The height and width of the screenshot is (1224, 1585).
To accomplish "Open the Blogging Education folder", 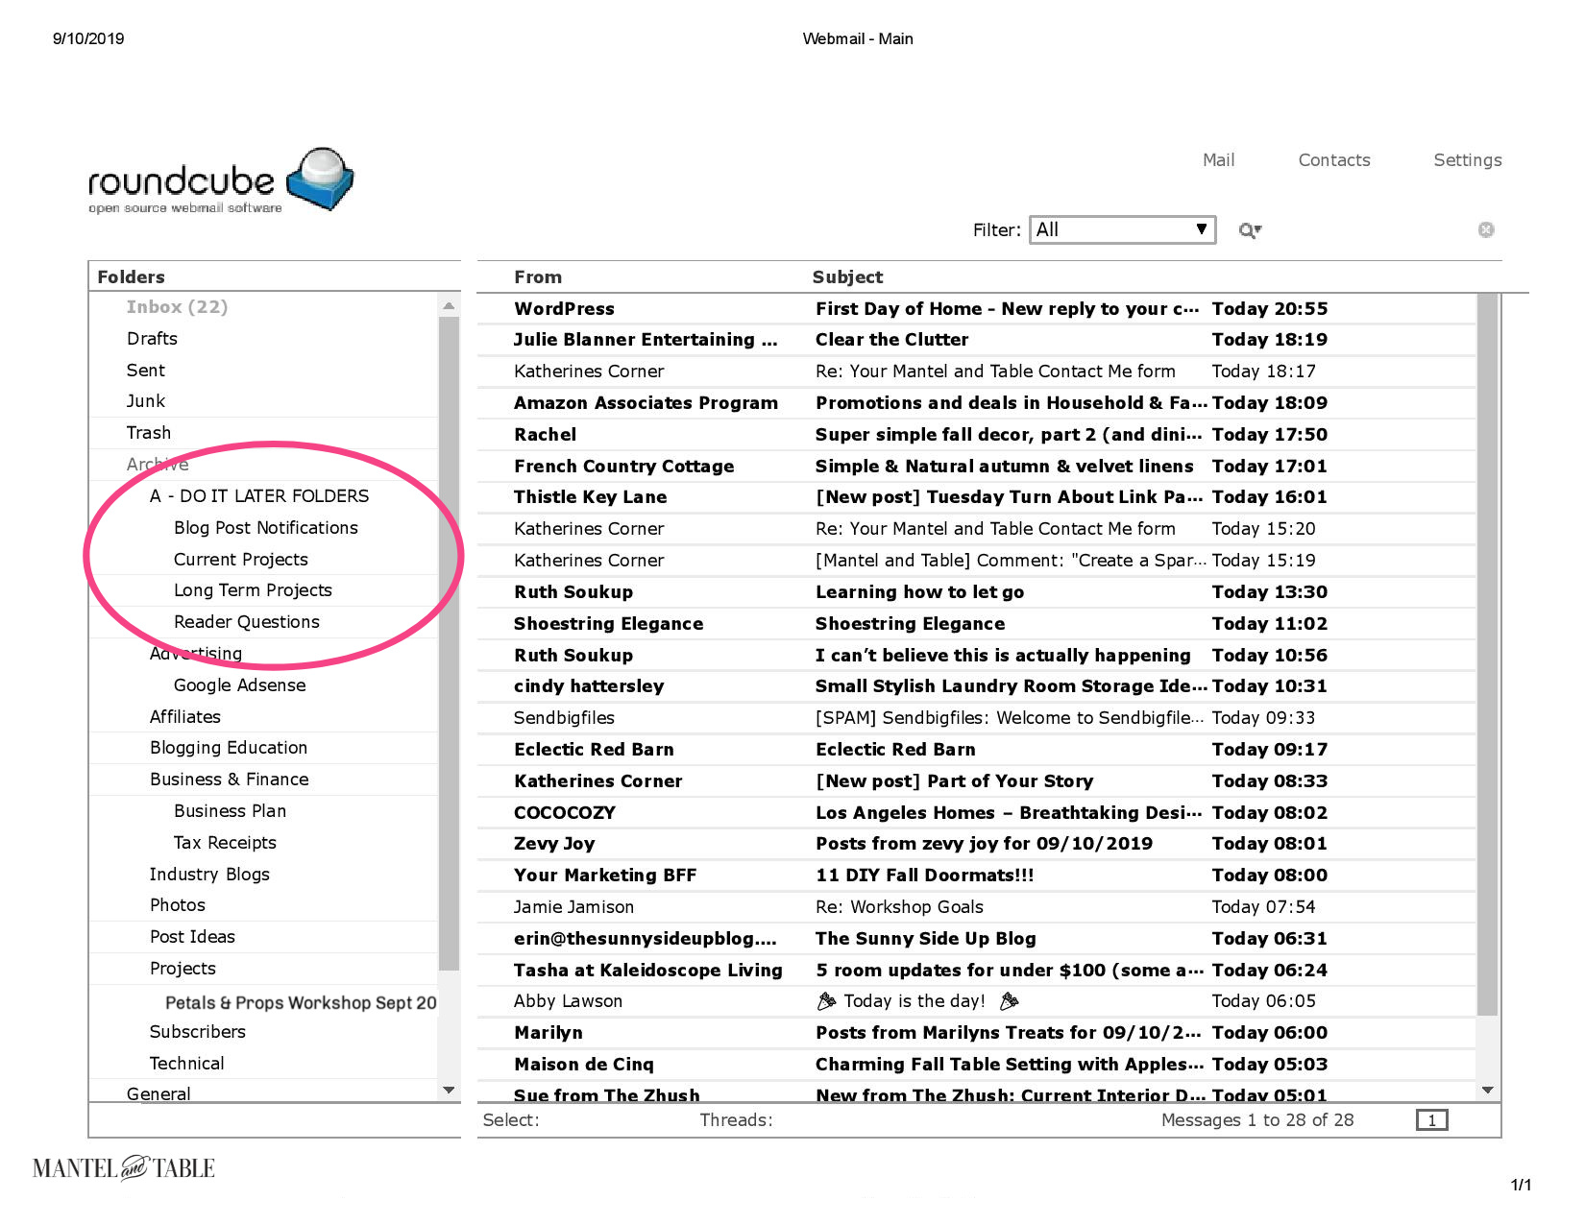I will tap(263, 748).
